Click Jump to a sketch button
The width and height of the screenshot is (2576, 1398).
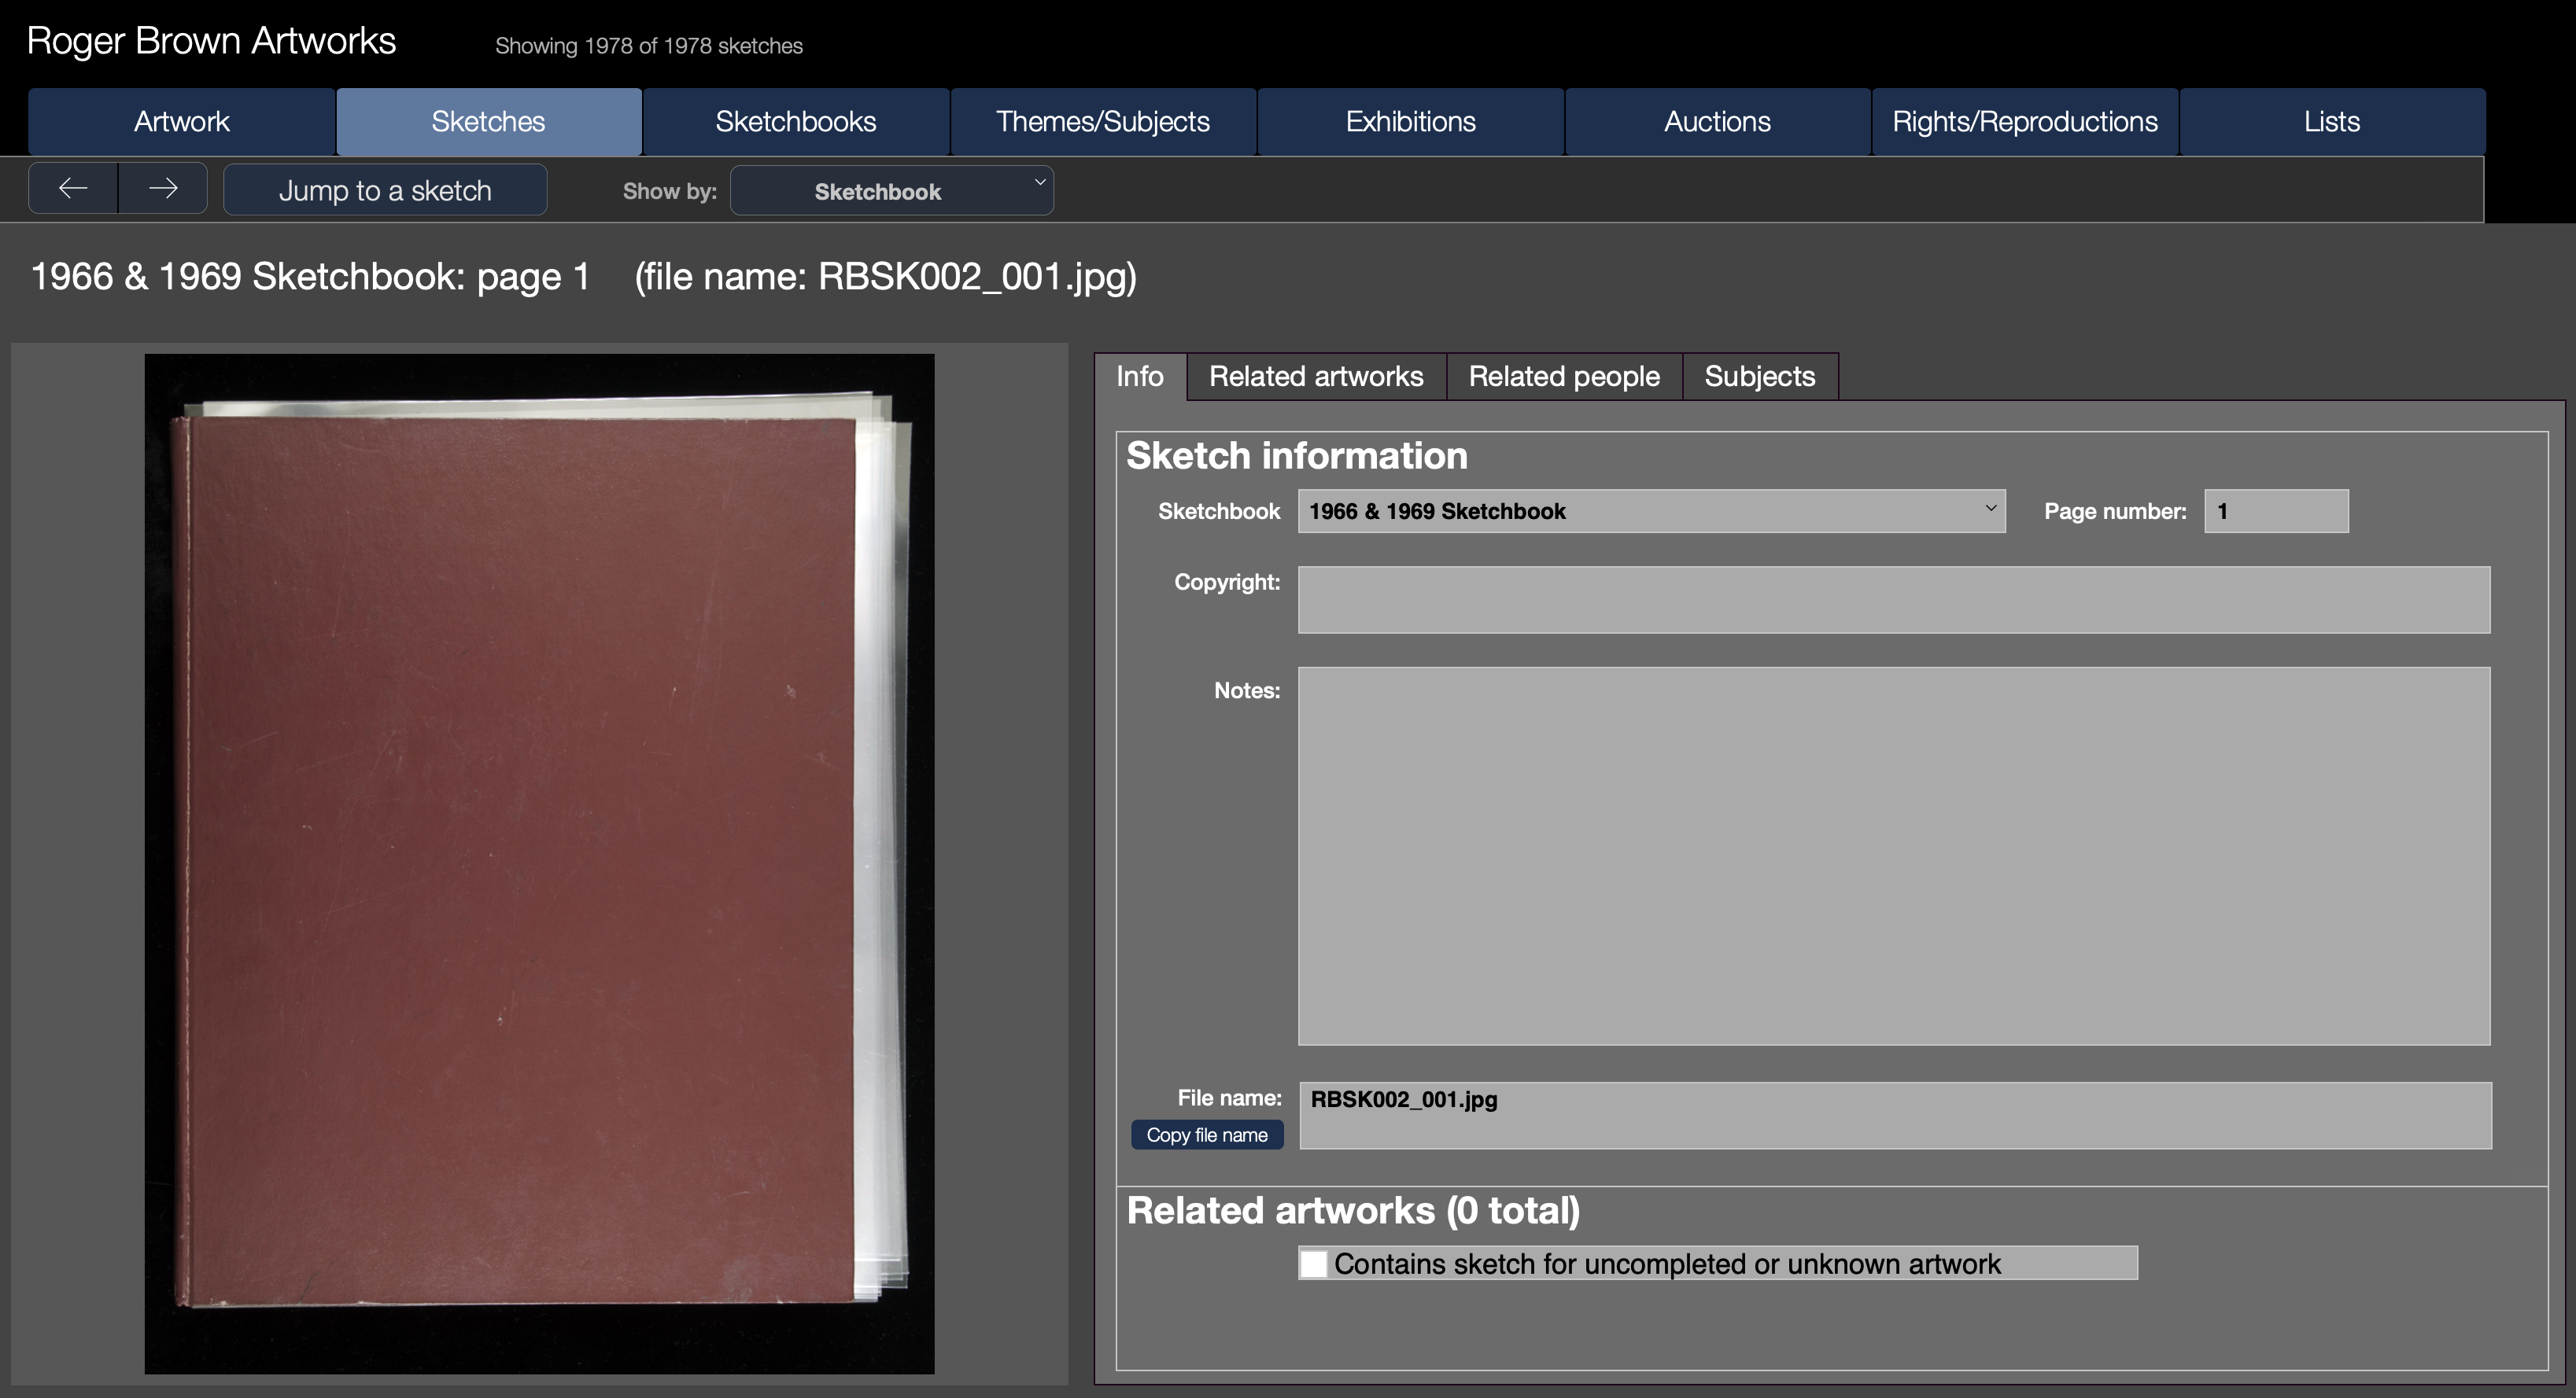tap(385, 189)
